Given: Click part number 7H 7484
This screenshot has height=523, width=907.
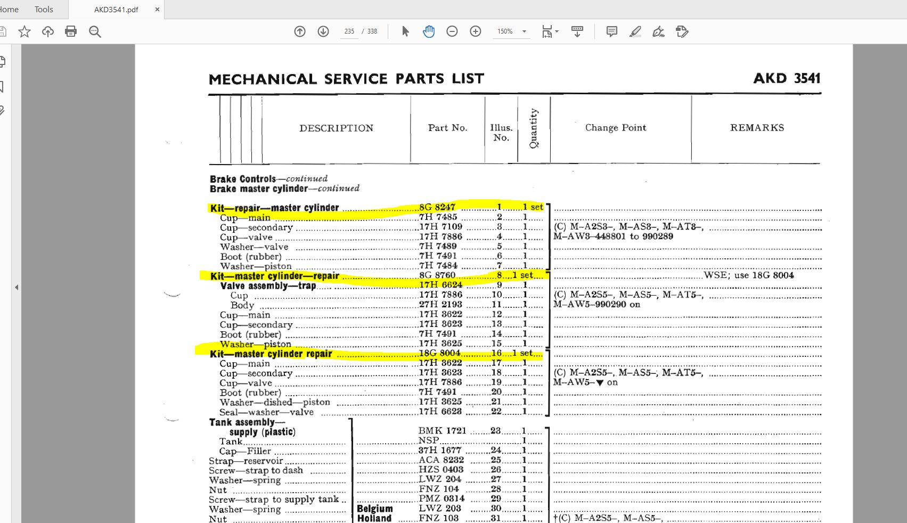Looking at the screenshot, I should tap(438, 265).
